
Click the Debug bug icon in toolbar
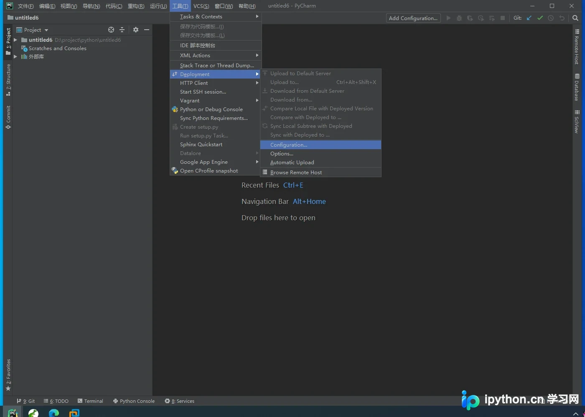click(x=459, y=18)
